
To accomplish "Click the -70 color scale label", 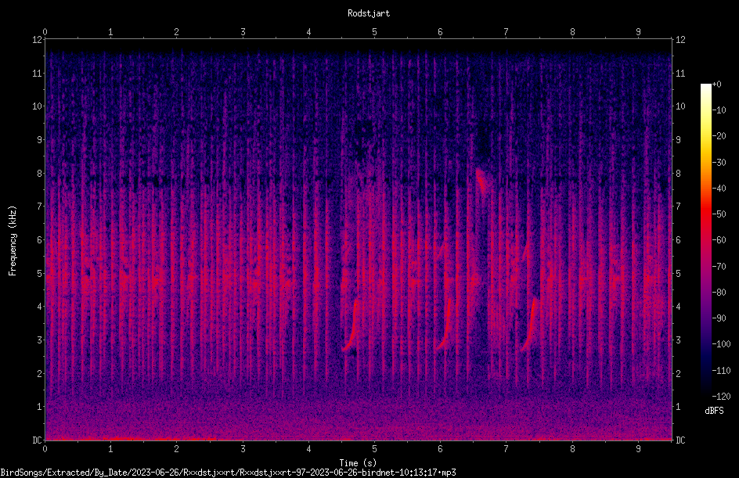I will pos(719,267).
